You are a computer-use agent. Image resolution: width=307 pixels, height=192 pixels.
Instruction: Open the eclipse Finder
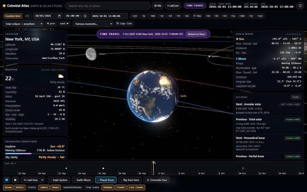click(296, 97)
